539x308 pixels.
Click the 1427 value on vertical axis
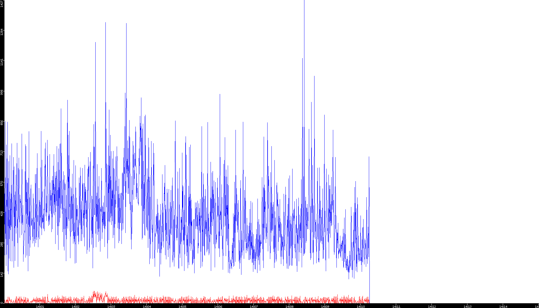(2, 4)
